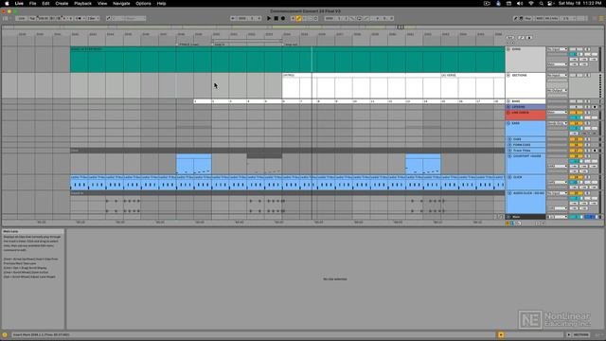The height and width of the screenshot is (341, 606).
Task: Toggle the yellow Automation Arm button
Action: click(298, 18)
